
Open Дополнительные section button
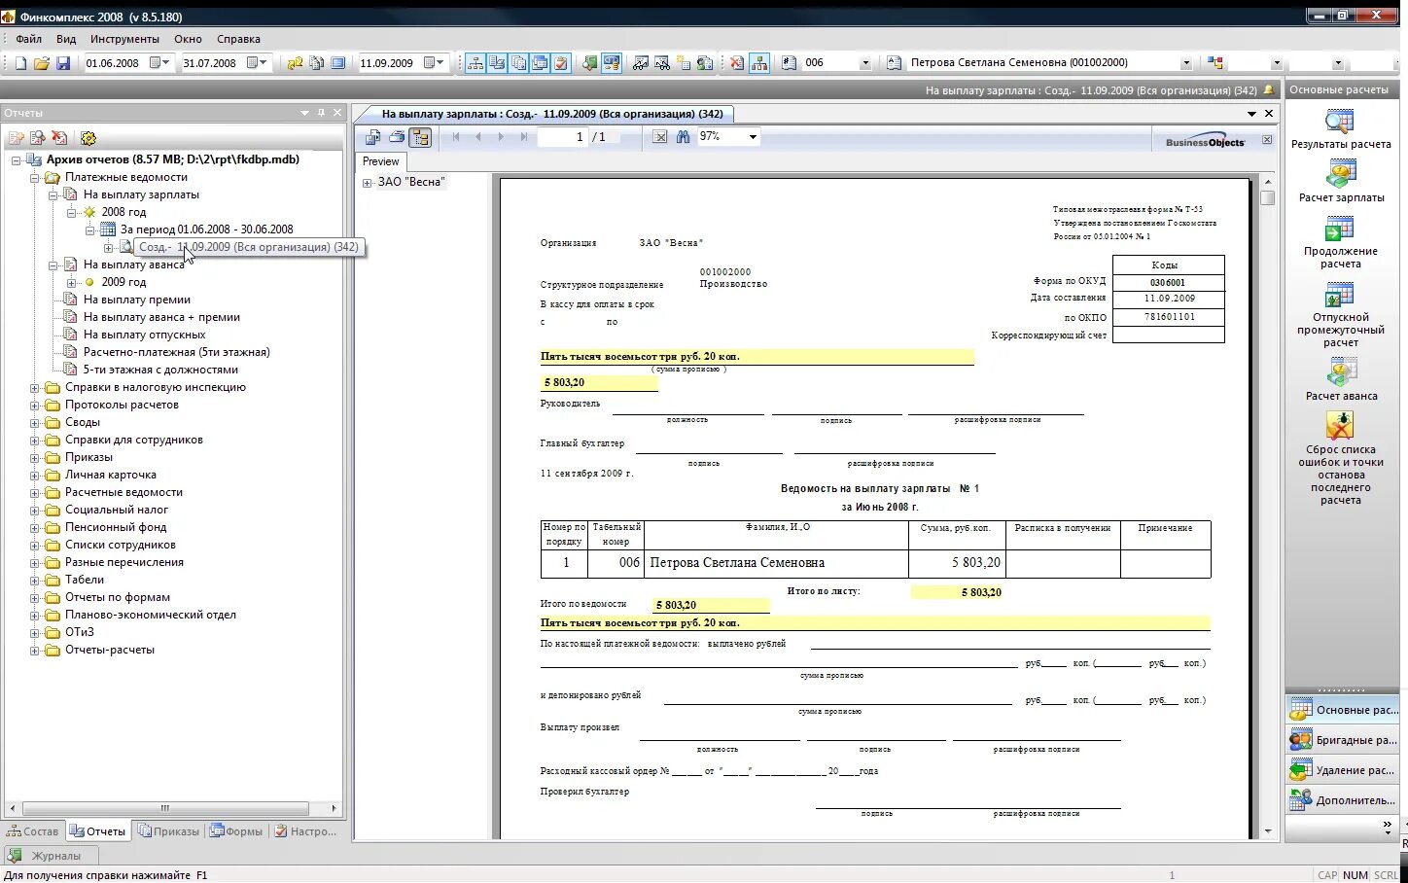tap(1343, 800)
